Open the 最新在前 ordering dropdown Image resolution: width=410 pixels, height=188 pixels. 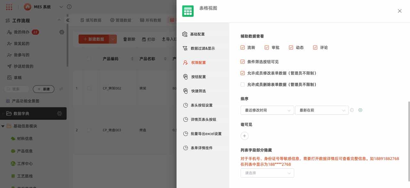pos(322,110)
